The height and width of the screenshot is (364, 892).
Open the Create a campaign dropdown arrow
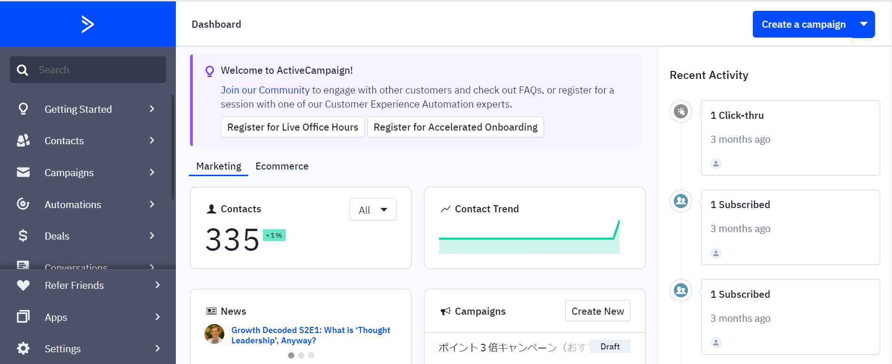coord(864,24)
